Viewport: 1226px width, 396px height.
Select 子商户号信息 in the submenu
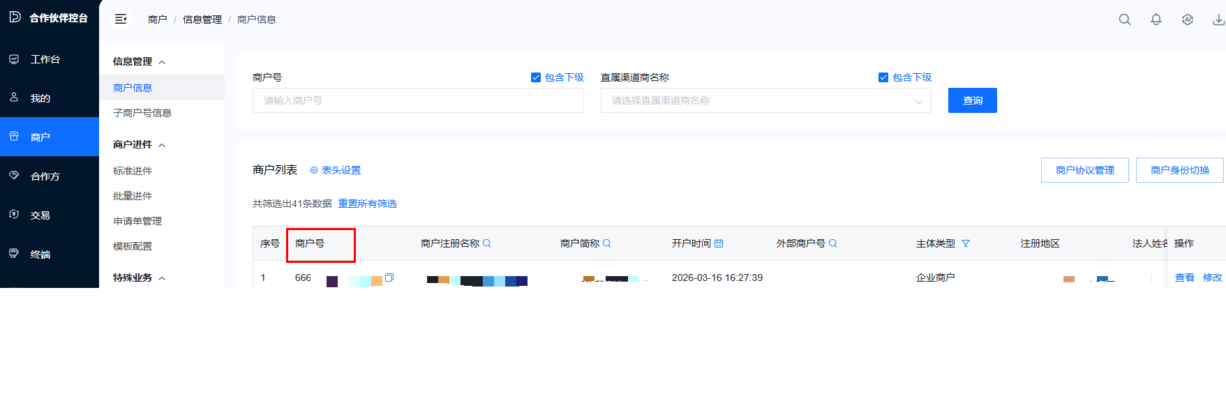tap(142, 113)
